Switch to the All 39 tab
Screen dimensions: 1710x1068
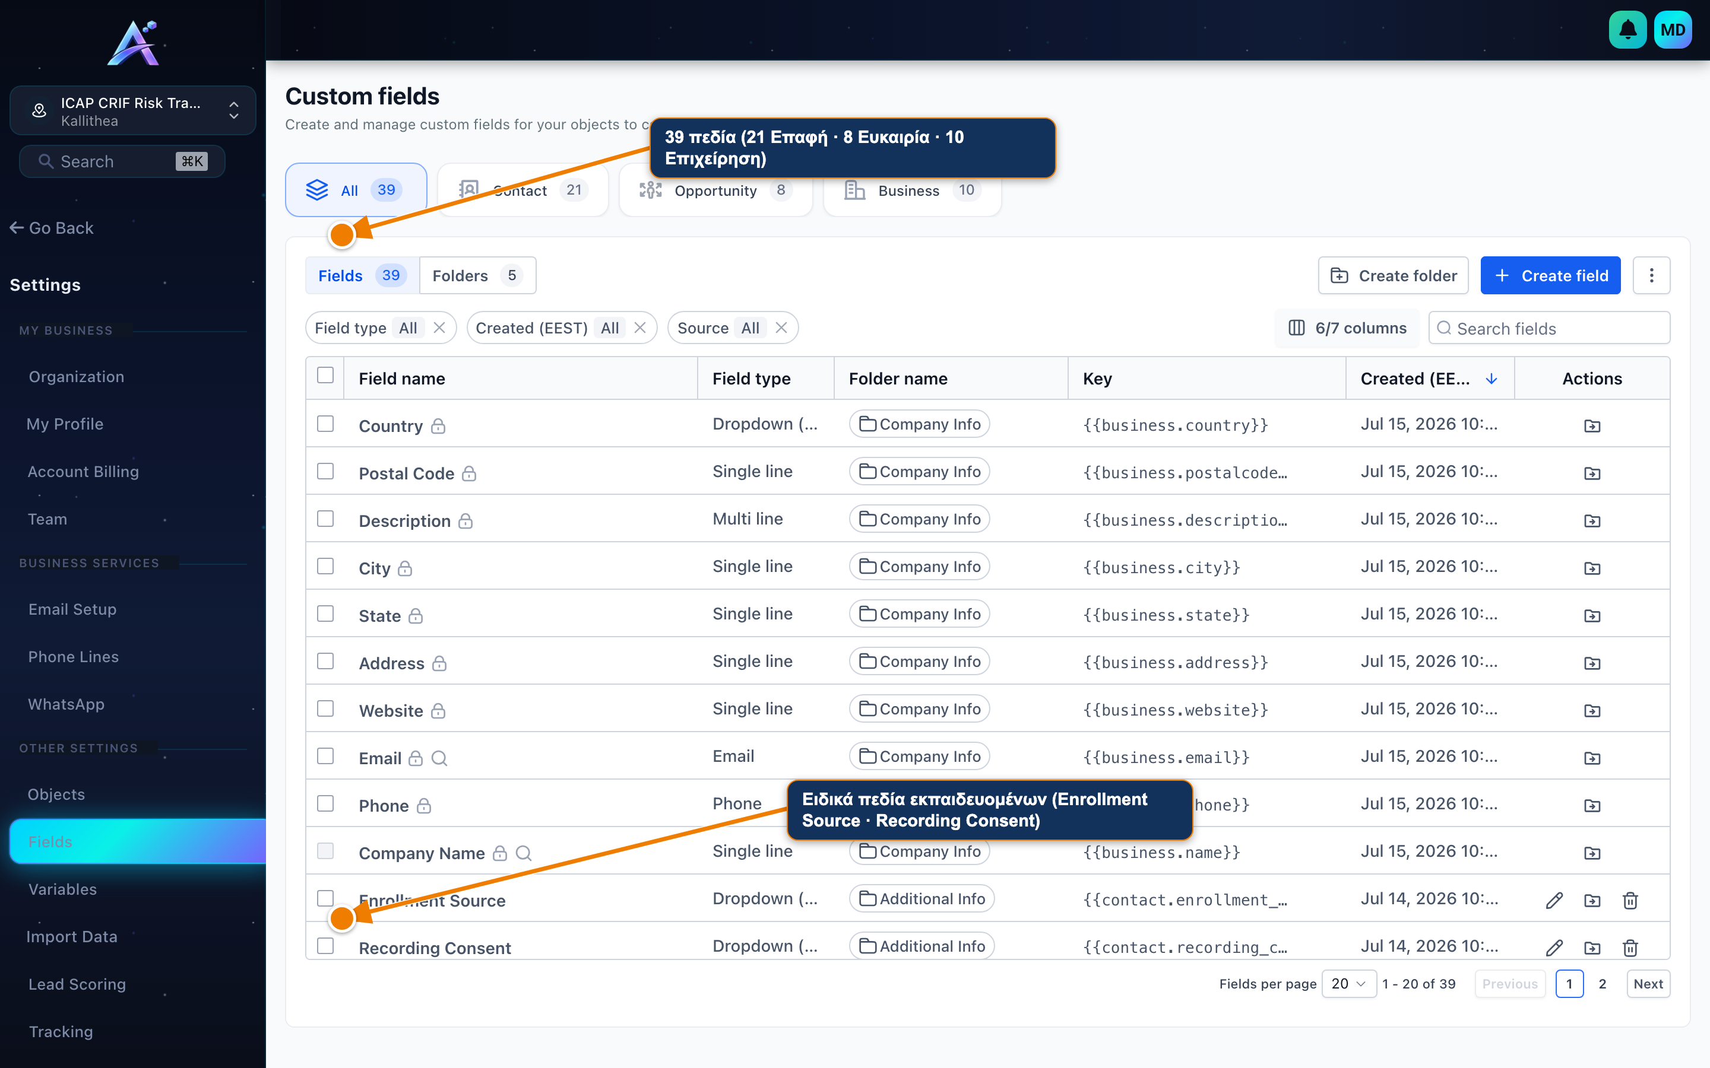click(x=356, y=190)
